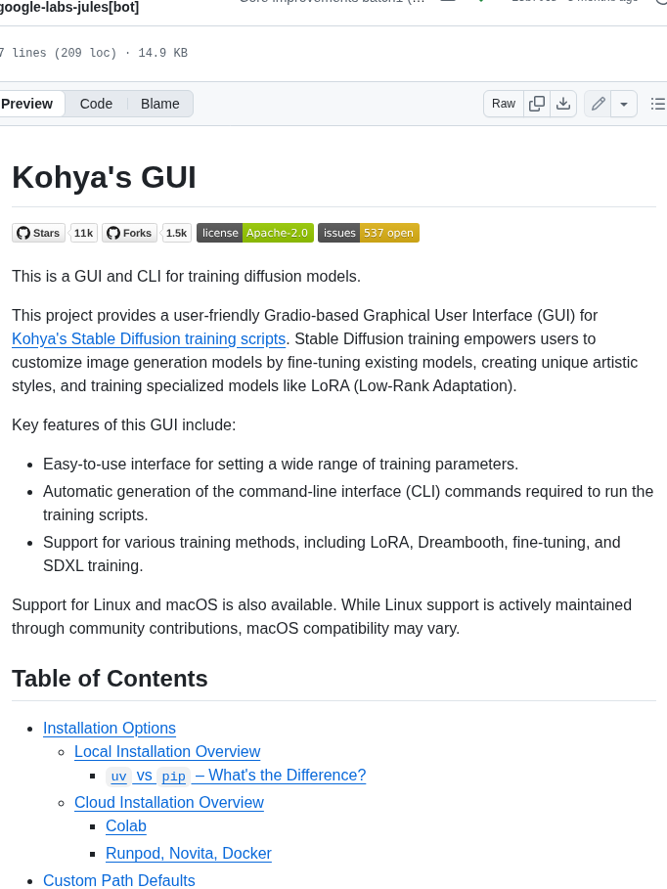Switch to the Code tab
667x889 pixels.
(x=96, y=104)
